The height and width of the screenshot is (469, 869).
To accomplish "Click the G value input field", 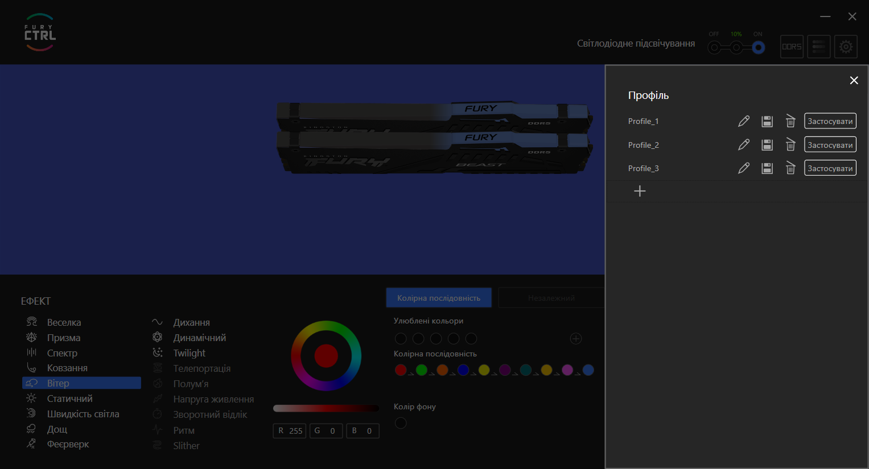I will (326, 431).
